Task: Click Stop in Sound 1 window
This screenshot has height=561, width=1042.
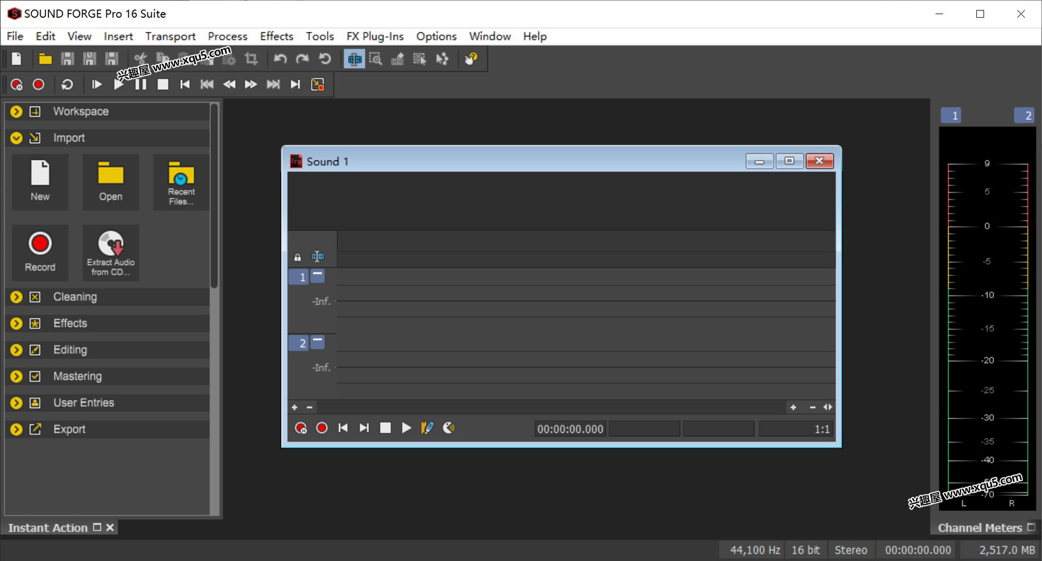Action: (385, 428)
